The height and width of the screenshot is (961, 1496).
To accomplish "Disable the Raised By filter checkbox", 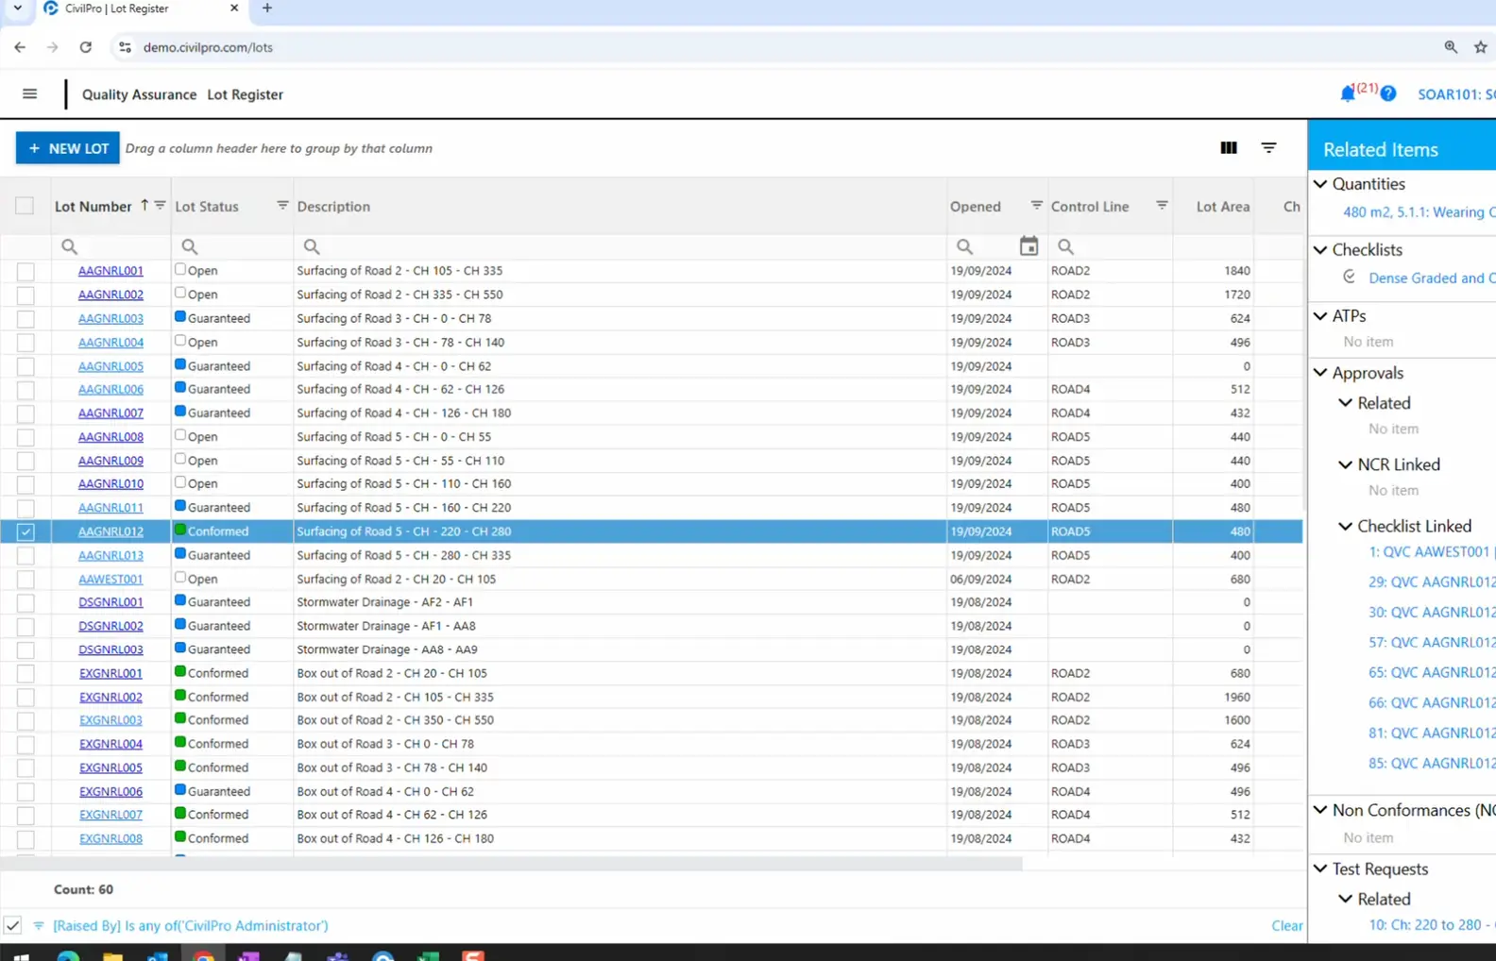I will click(x=12, y=926).
